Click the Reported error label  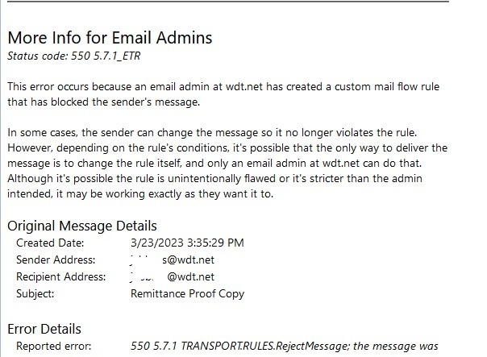[54, 346]
